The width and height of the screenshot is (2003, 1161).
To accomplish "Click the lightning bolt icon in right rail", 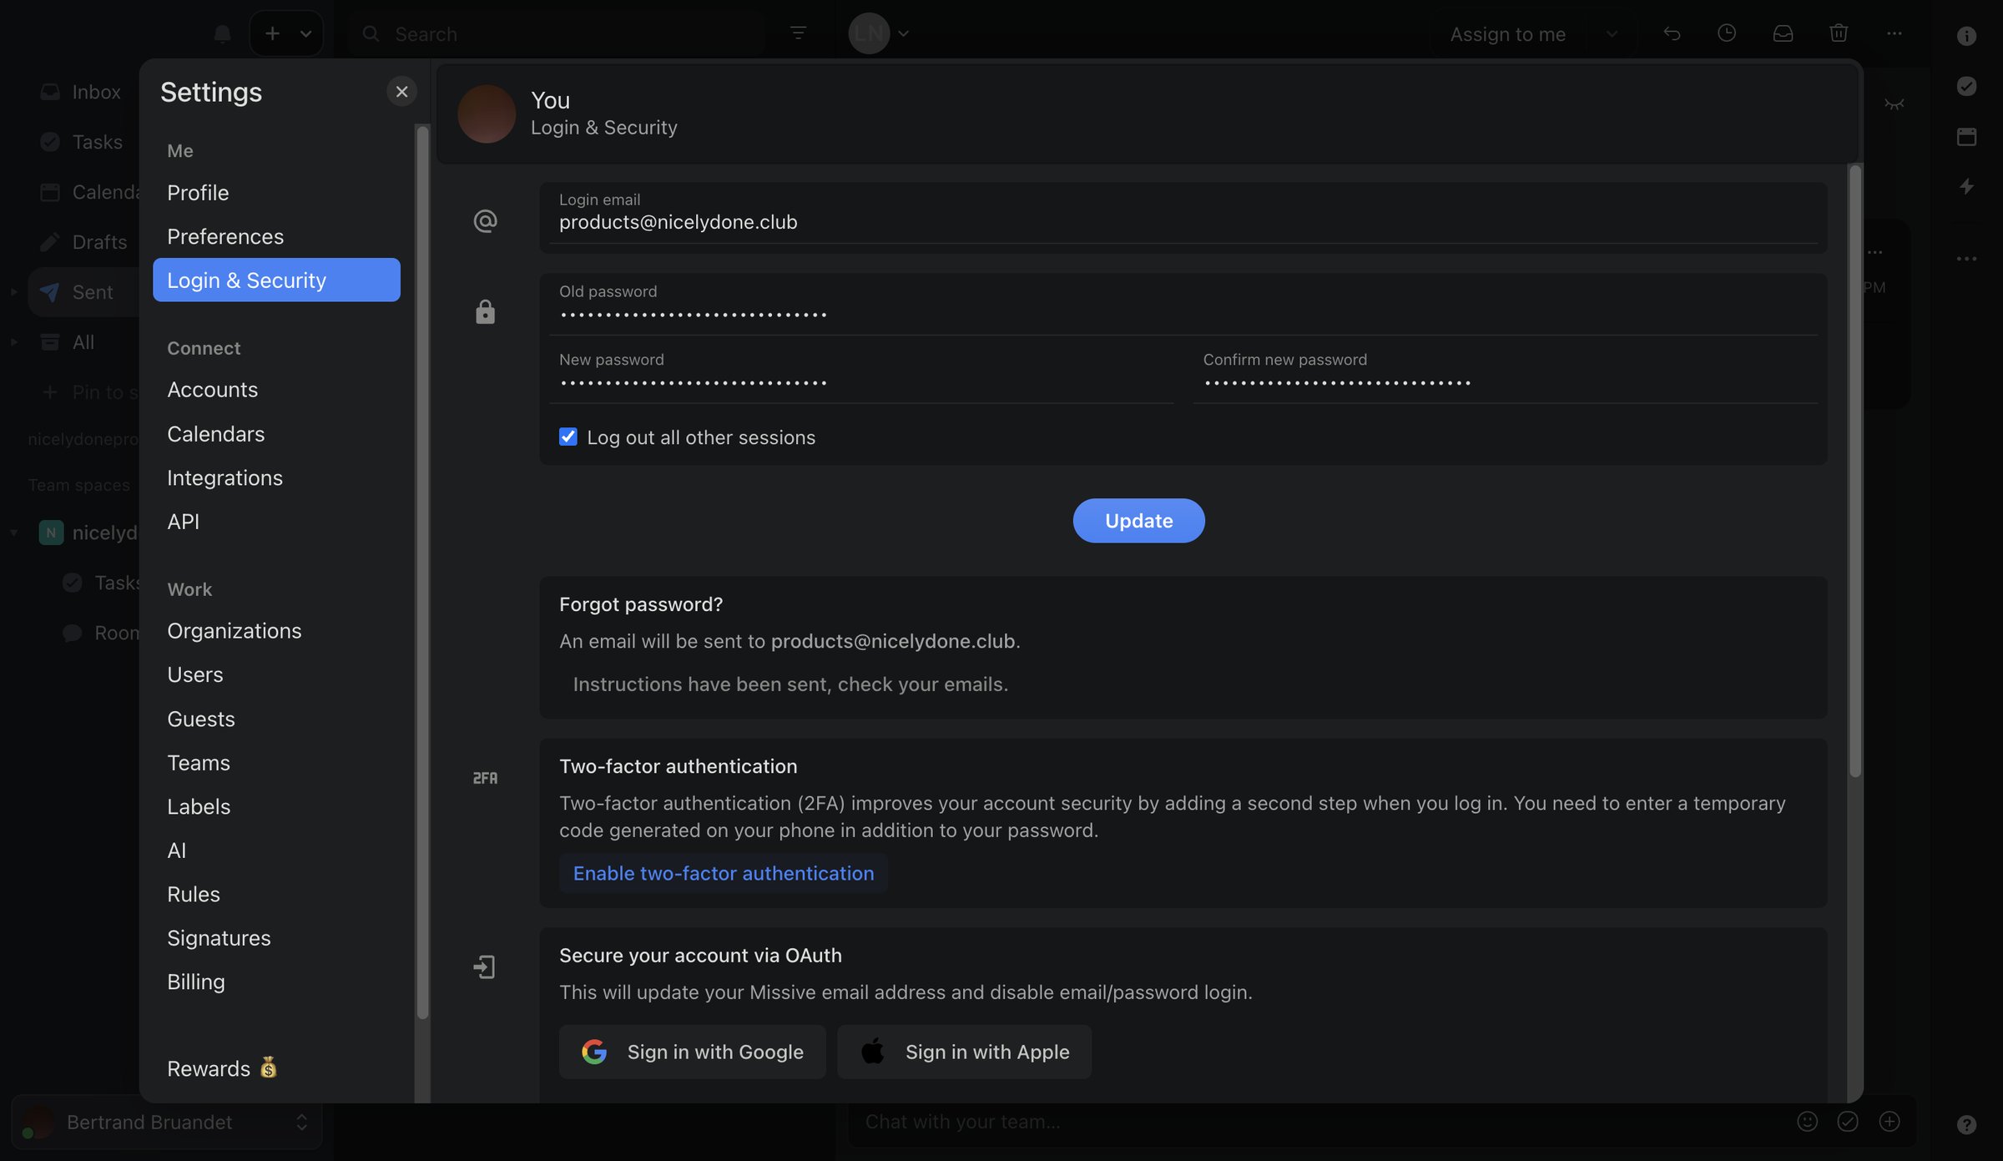I will (x=1967, y=186).
